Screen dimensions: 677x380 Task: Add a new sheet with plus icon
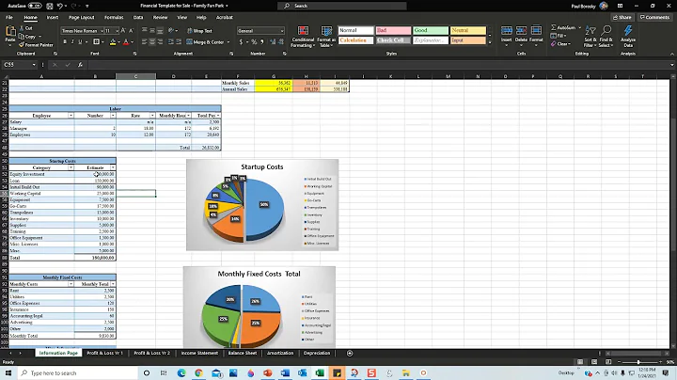pyautogui.click(x=350, y=354)
